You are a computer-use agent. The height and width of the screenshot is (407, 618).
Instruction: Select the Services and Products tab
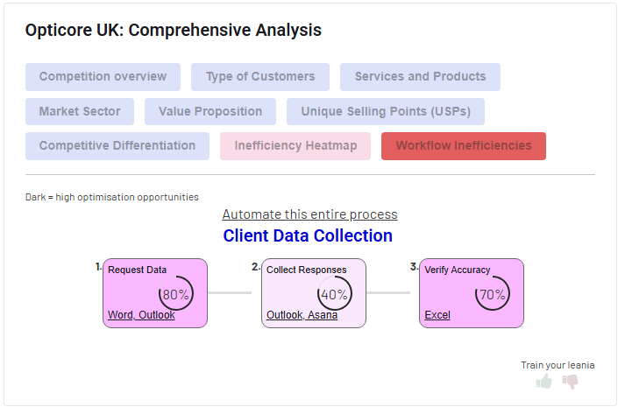(420, 77)
